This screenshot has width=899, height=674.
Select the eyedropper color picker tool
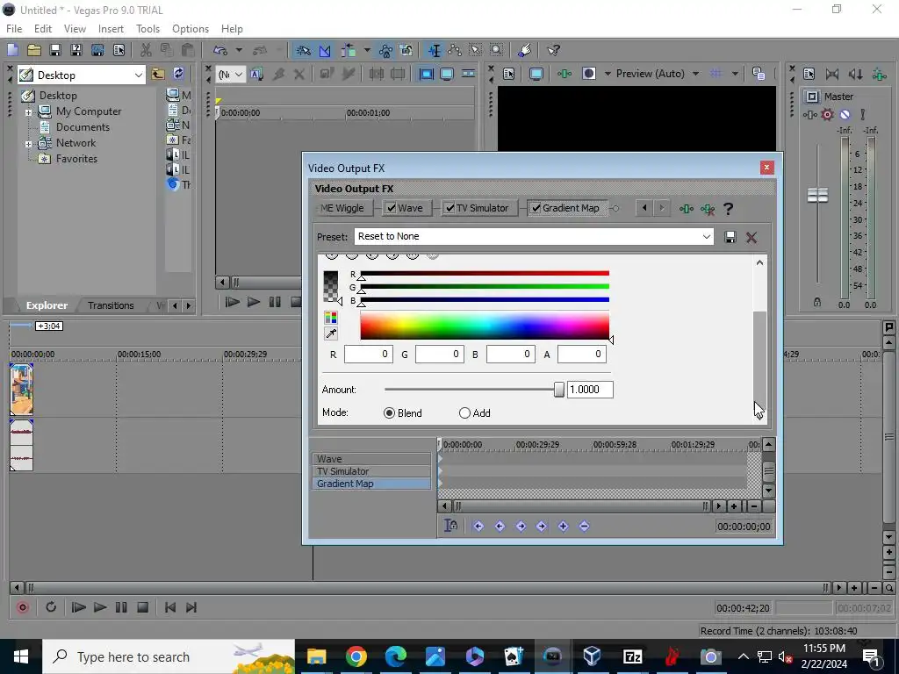pyautogui.click(x=331, y=333)
